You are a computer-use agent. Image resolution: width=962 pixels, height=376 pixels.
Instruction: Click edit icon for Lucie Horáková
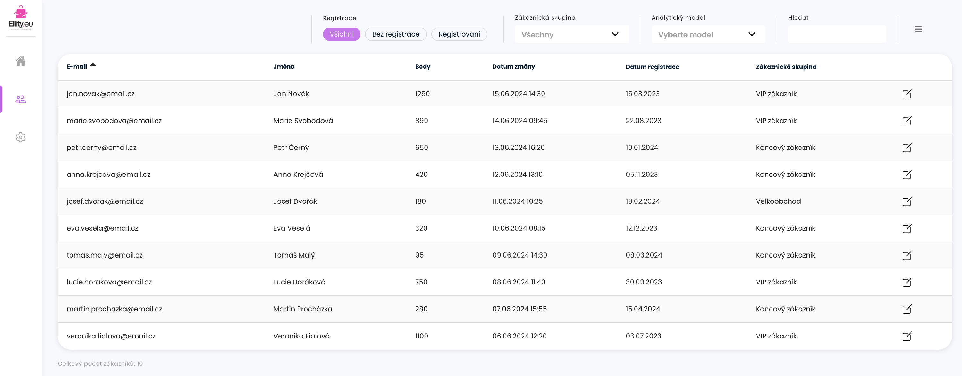point(907,282)
